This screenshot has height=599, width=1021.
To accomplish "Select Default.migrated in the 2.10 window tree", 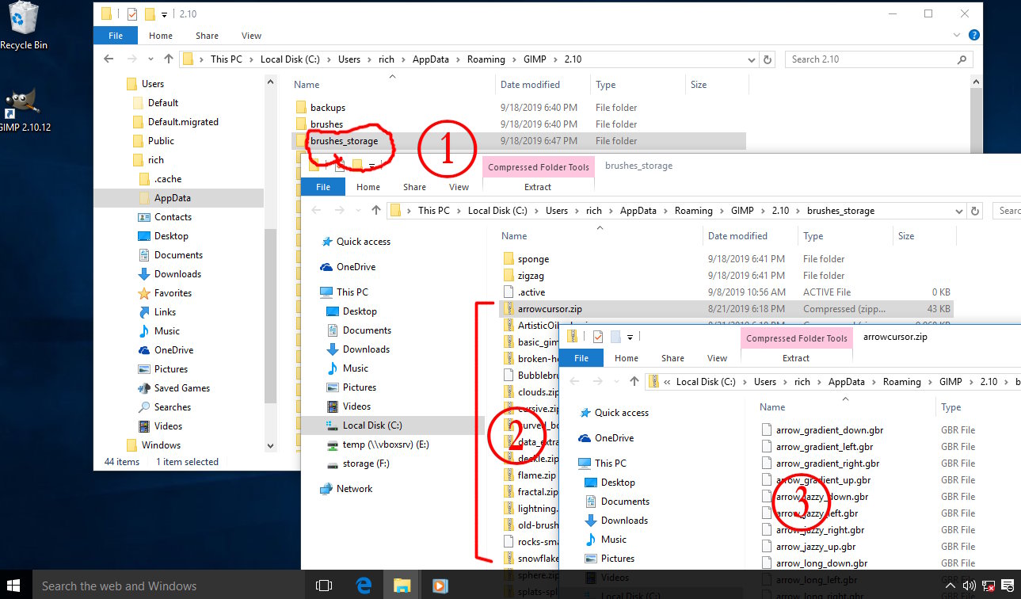I will tap(183, 122).
